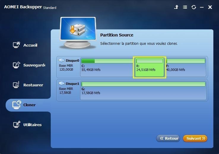Select partition G: 17,58GB Ntfs
Viewport: 219px width, 154px height.
pyautogui.click(x=143, y=90)
